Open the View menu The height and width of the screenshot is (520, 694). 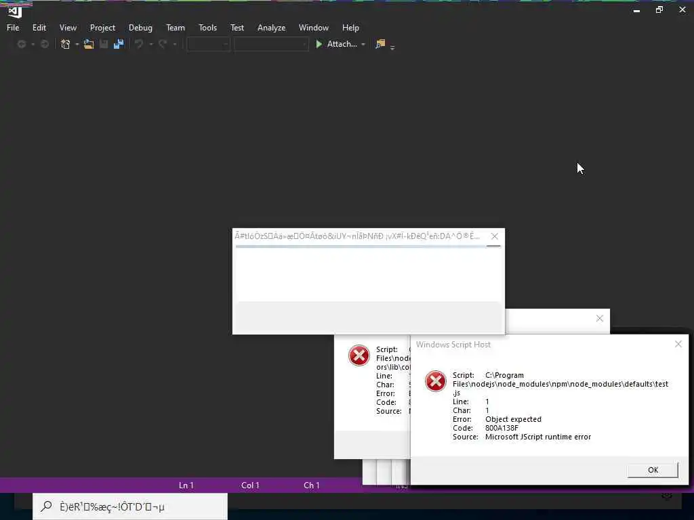click(x=68, y=27)
